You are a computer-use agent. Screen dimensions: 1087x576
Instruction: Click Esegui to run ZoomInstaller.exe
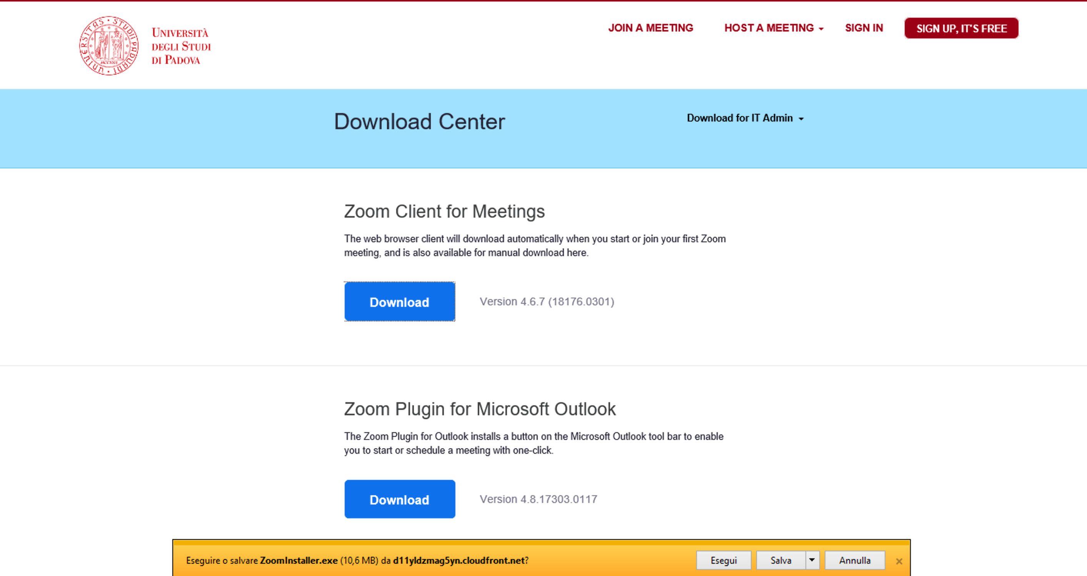coord(723,560)
